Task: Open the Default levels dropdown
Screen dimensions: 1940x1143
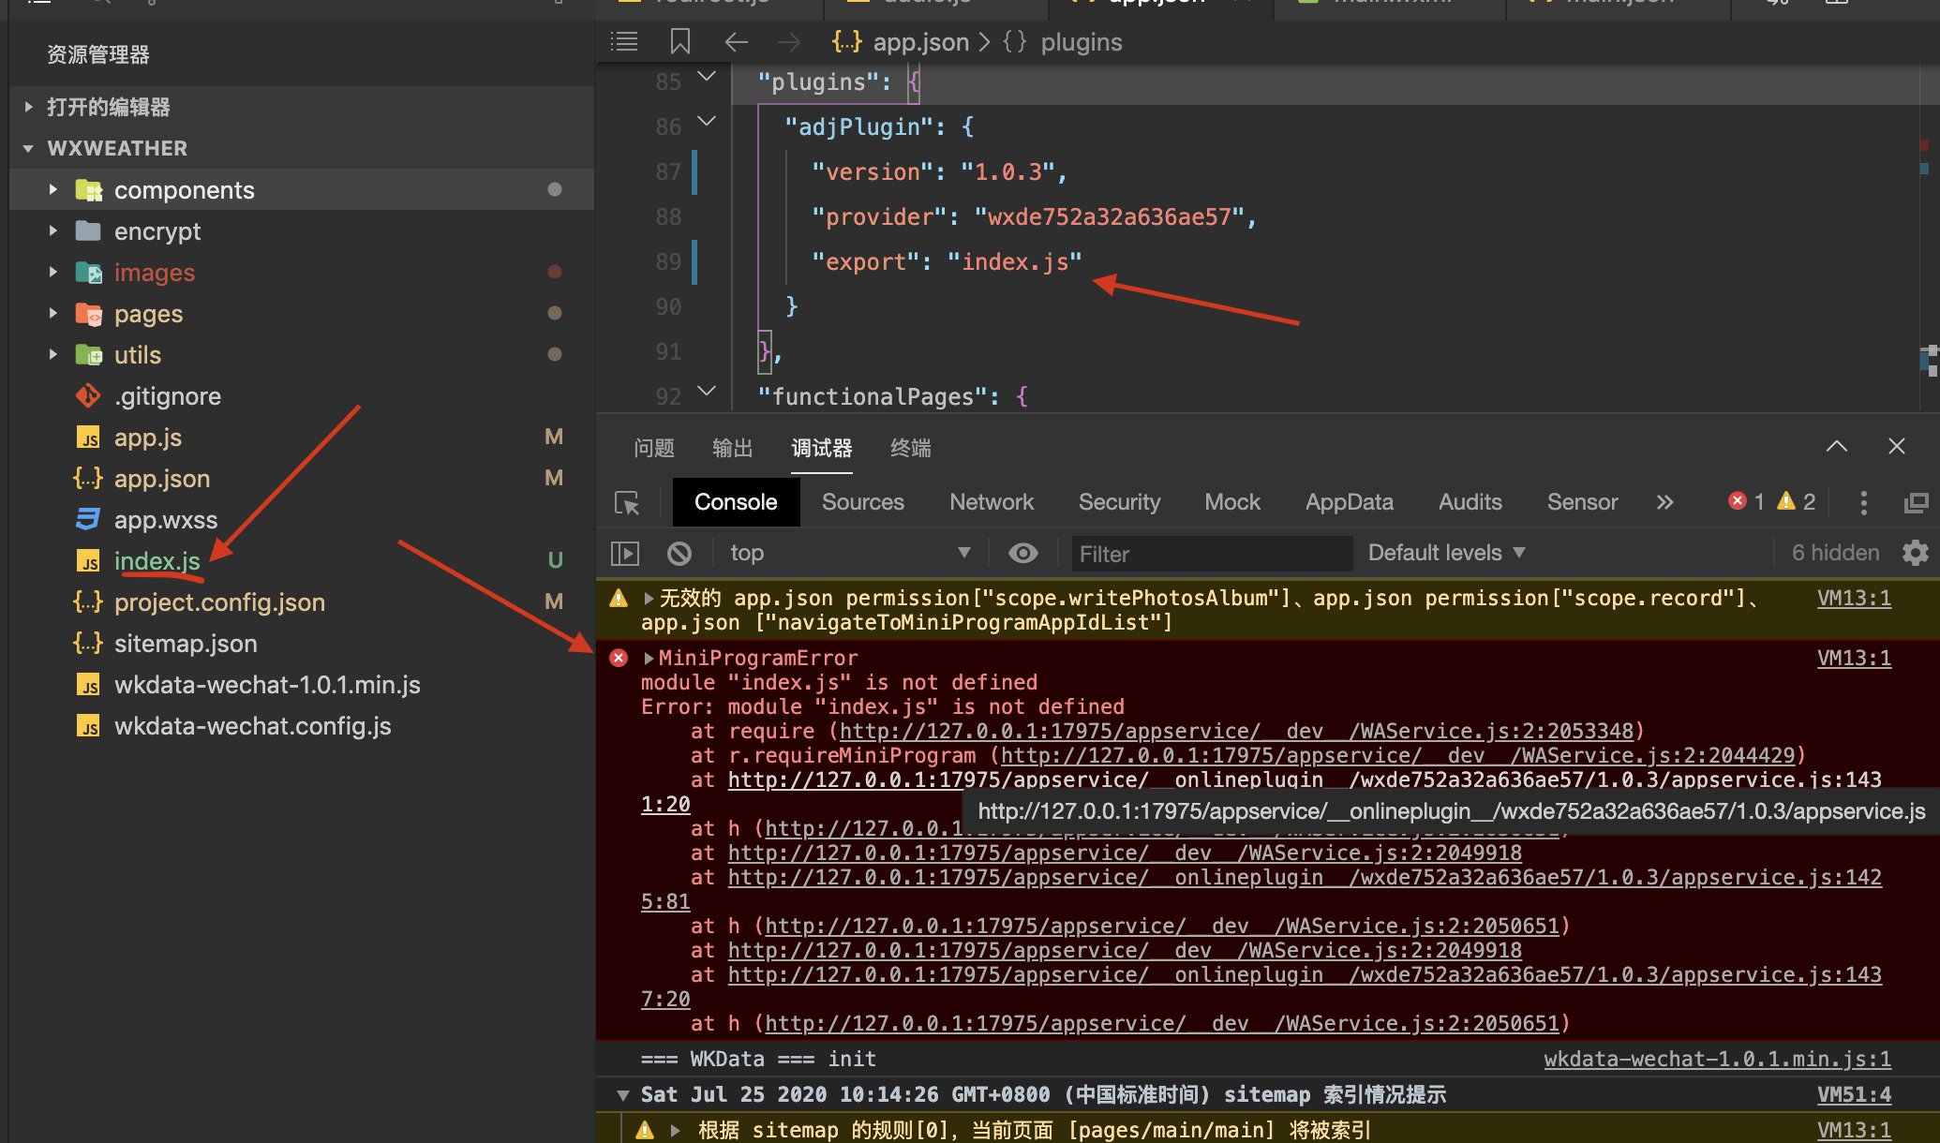Action: pyautogui.click(x=1446, y=553)
